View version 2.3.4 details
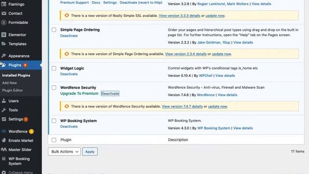309x174 pixels. (186, 54)
